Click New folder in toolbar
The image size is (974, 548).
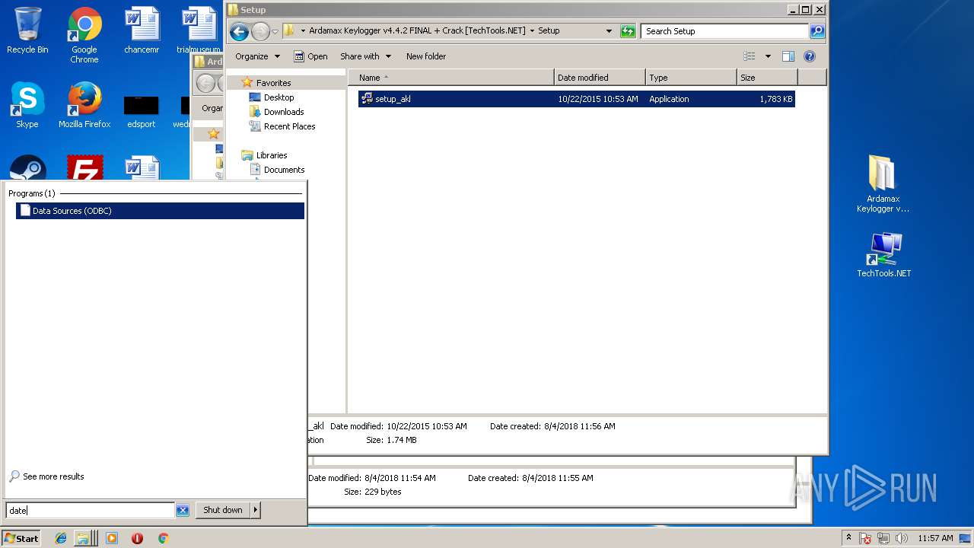click(x=426, y=56)
